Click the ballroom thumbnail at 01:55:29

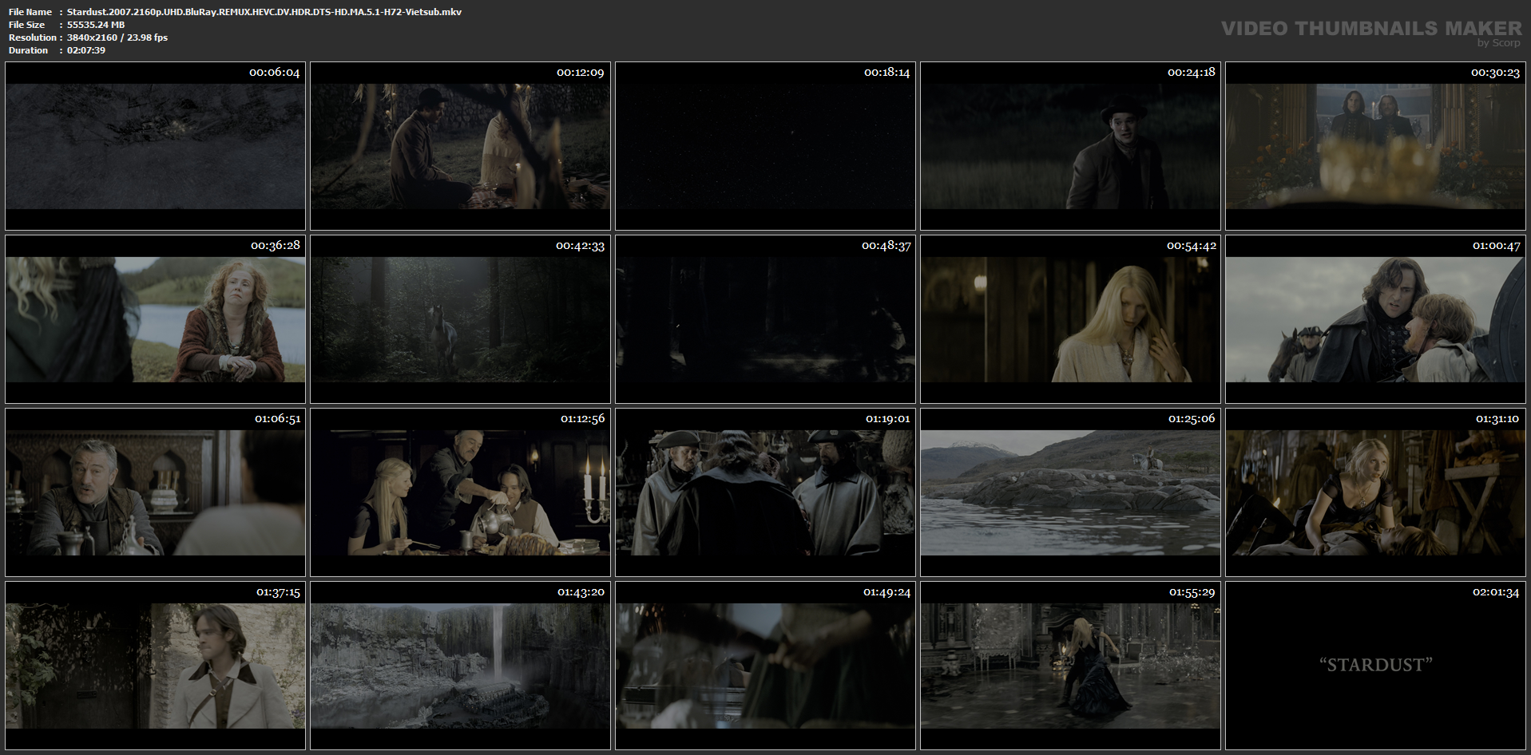(x=1070, y=666)
